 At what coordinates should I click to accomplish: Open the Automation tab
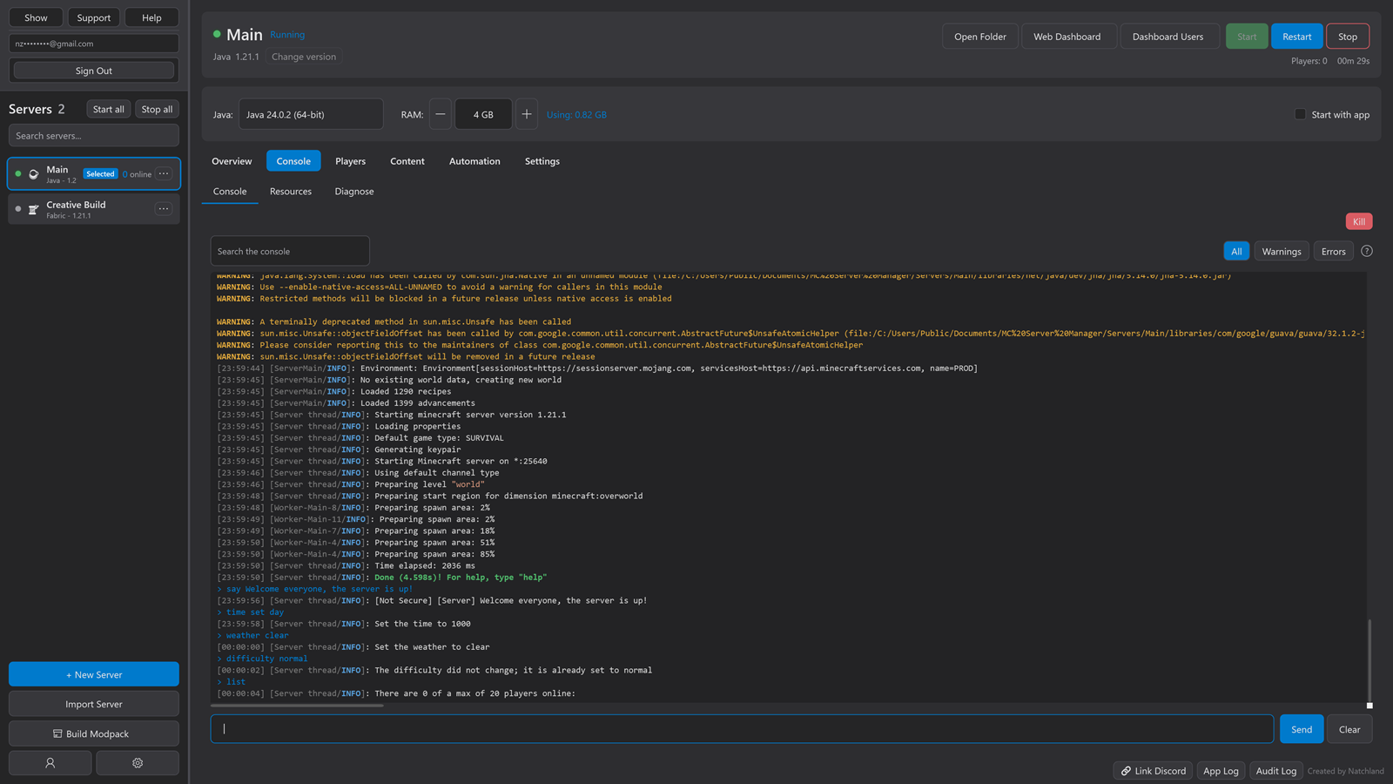click(474, 161)
